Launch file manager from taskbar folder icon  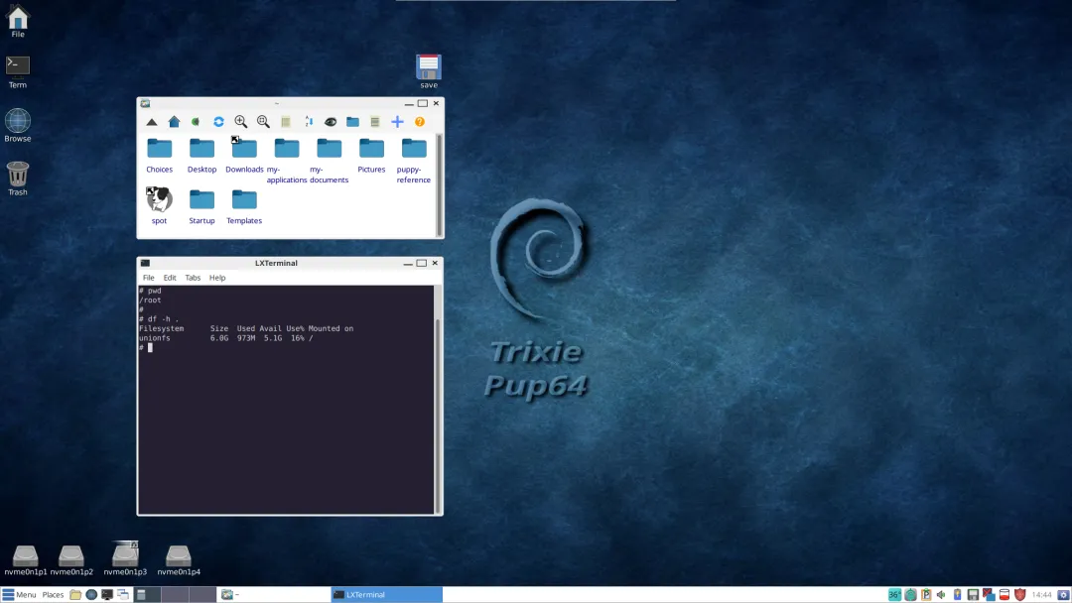[x=75, y=595]
